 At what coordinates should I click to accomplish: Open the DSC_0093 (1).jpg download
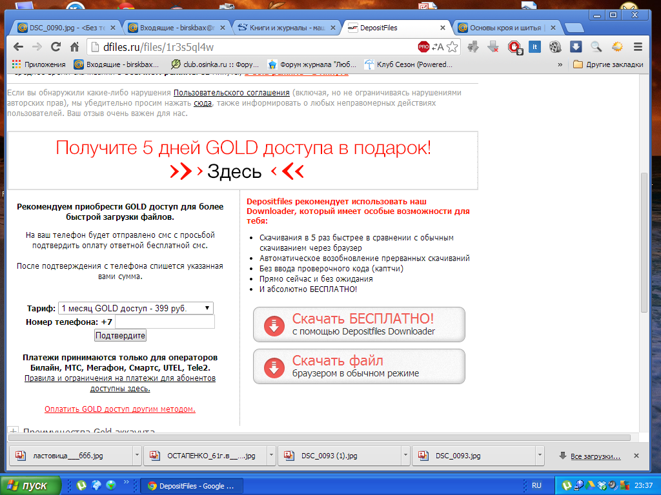[340, 456]
